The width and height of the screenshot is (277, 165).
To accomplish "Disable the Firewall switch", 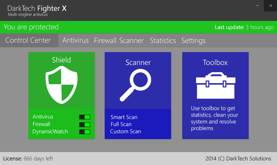I will click(85, 125).
